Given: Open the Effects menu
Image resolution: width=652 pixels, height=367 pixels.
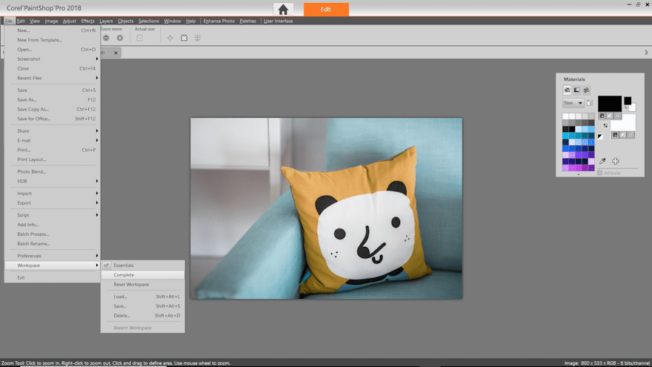Looking at the screenshot, I should pos(87,21).
